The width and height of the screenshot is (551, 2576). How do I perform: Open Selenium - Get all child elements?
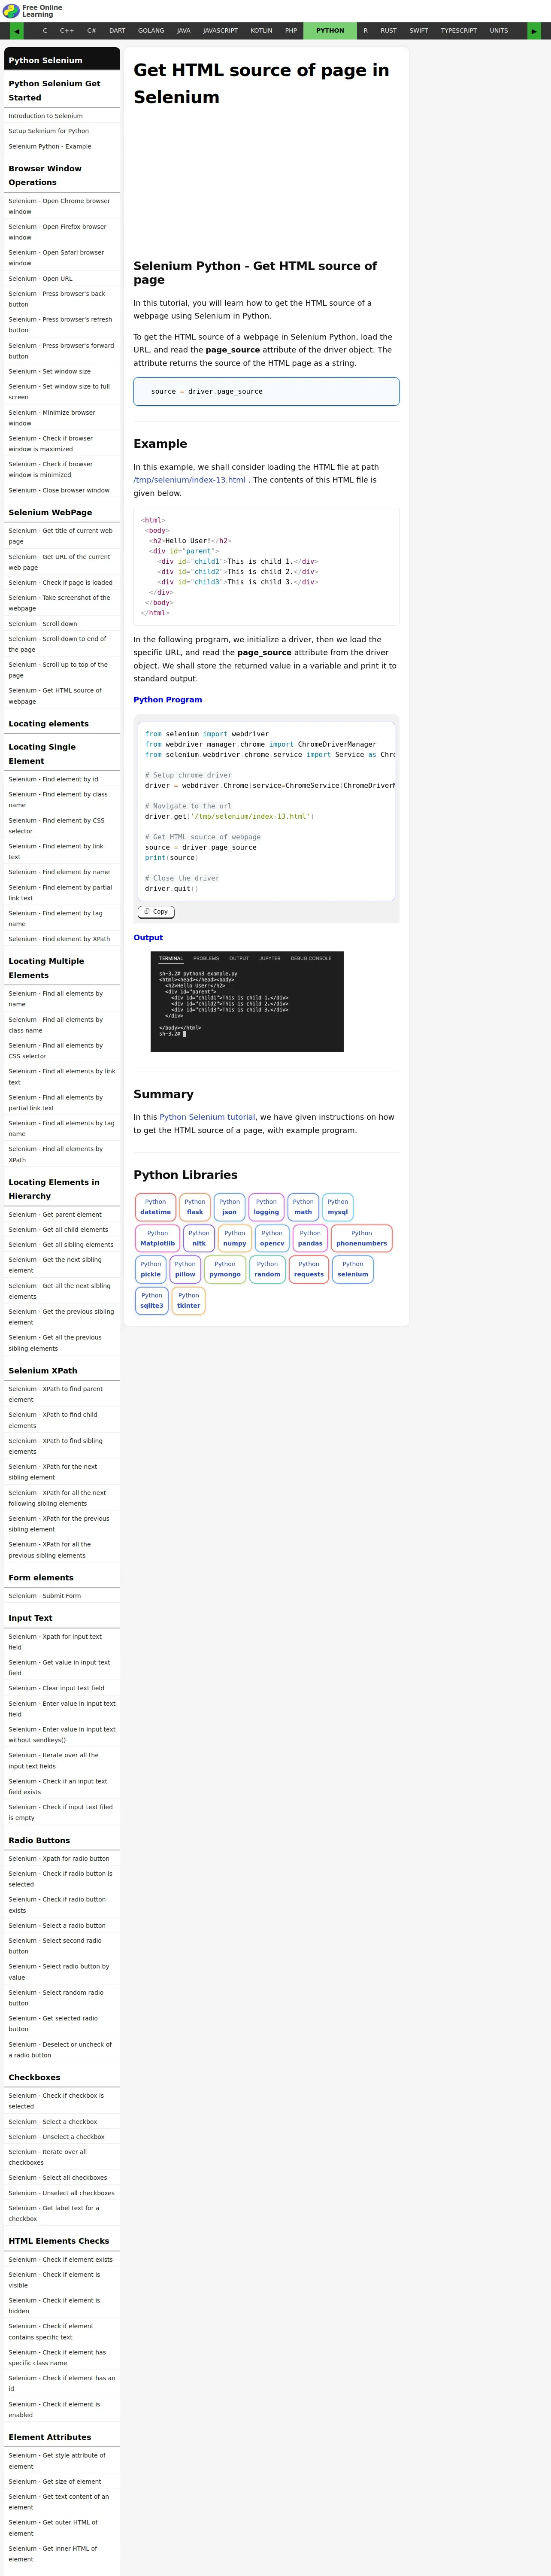pos(62,1230)
